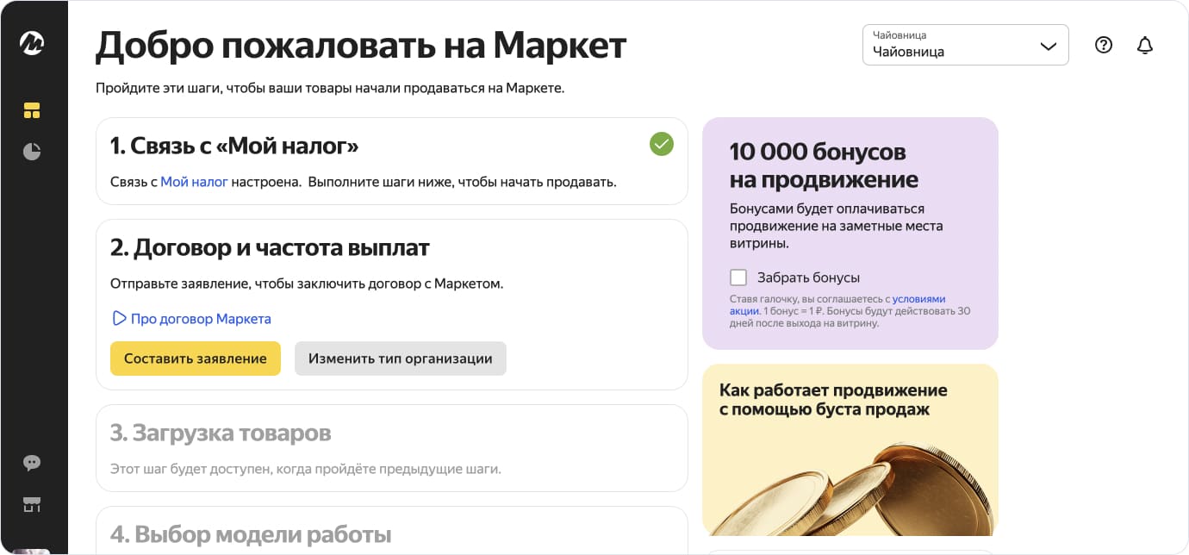1189x555 pixels.
Task: Show notifications with the bell icon
Action: [x=1146, y=45]
